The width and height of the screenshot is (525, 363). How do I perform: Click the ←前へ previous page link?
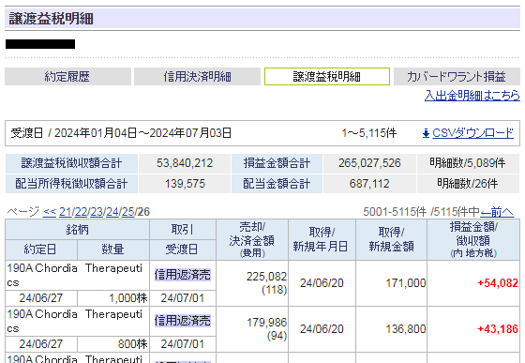[x=497, y=212]
